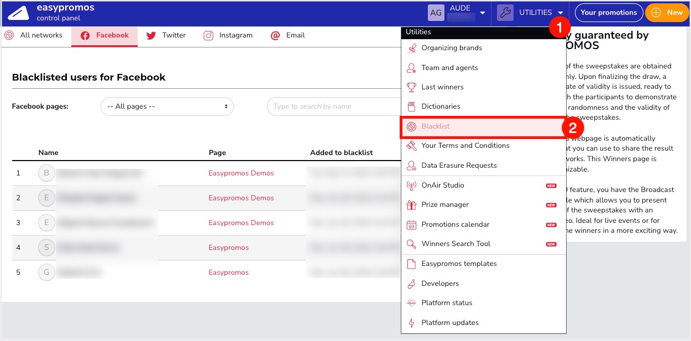The width and height of the screenshot is (691, 341).
Task: Click the Organizing brands icon
Action: click(411, 48)
